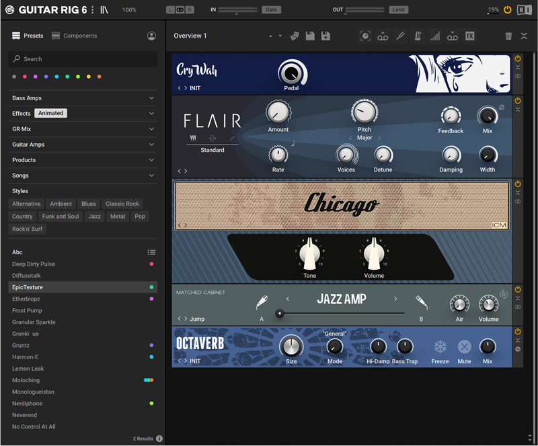Open the results info icon
538x446 pixels.
click(159, 439)
